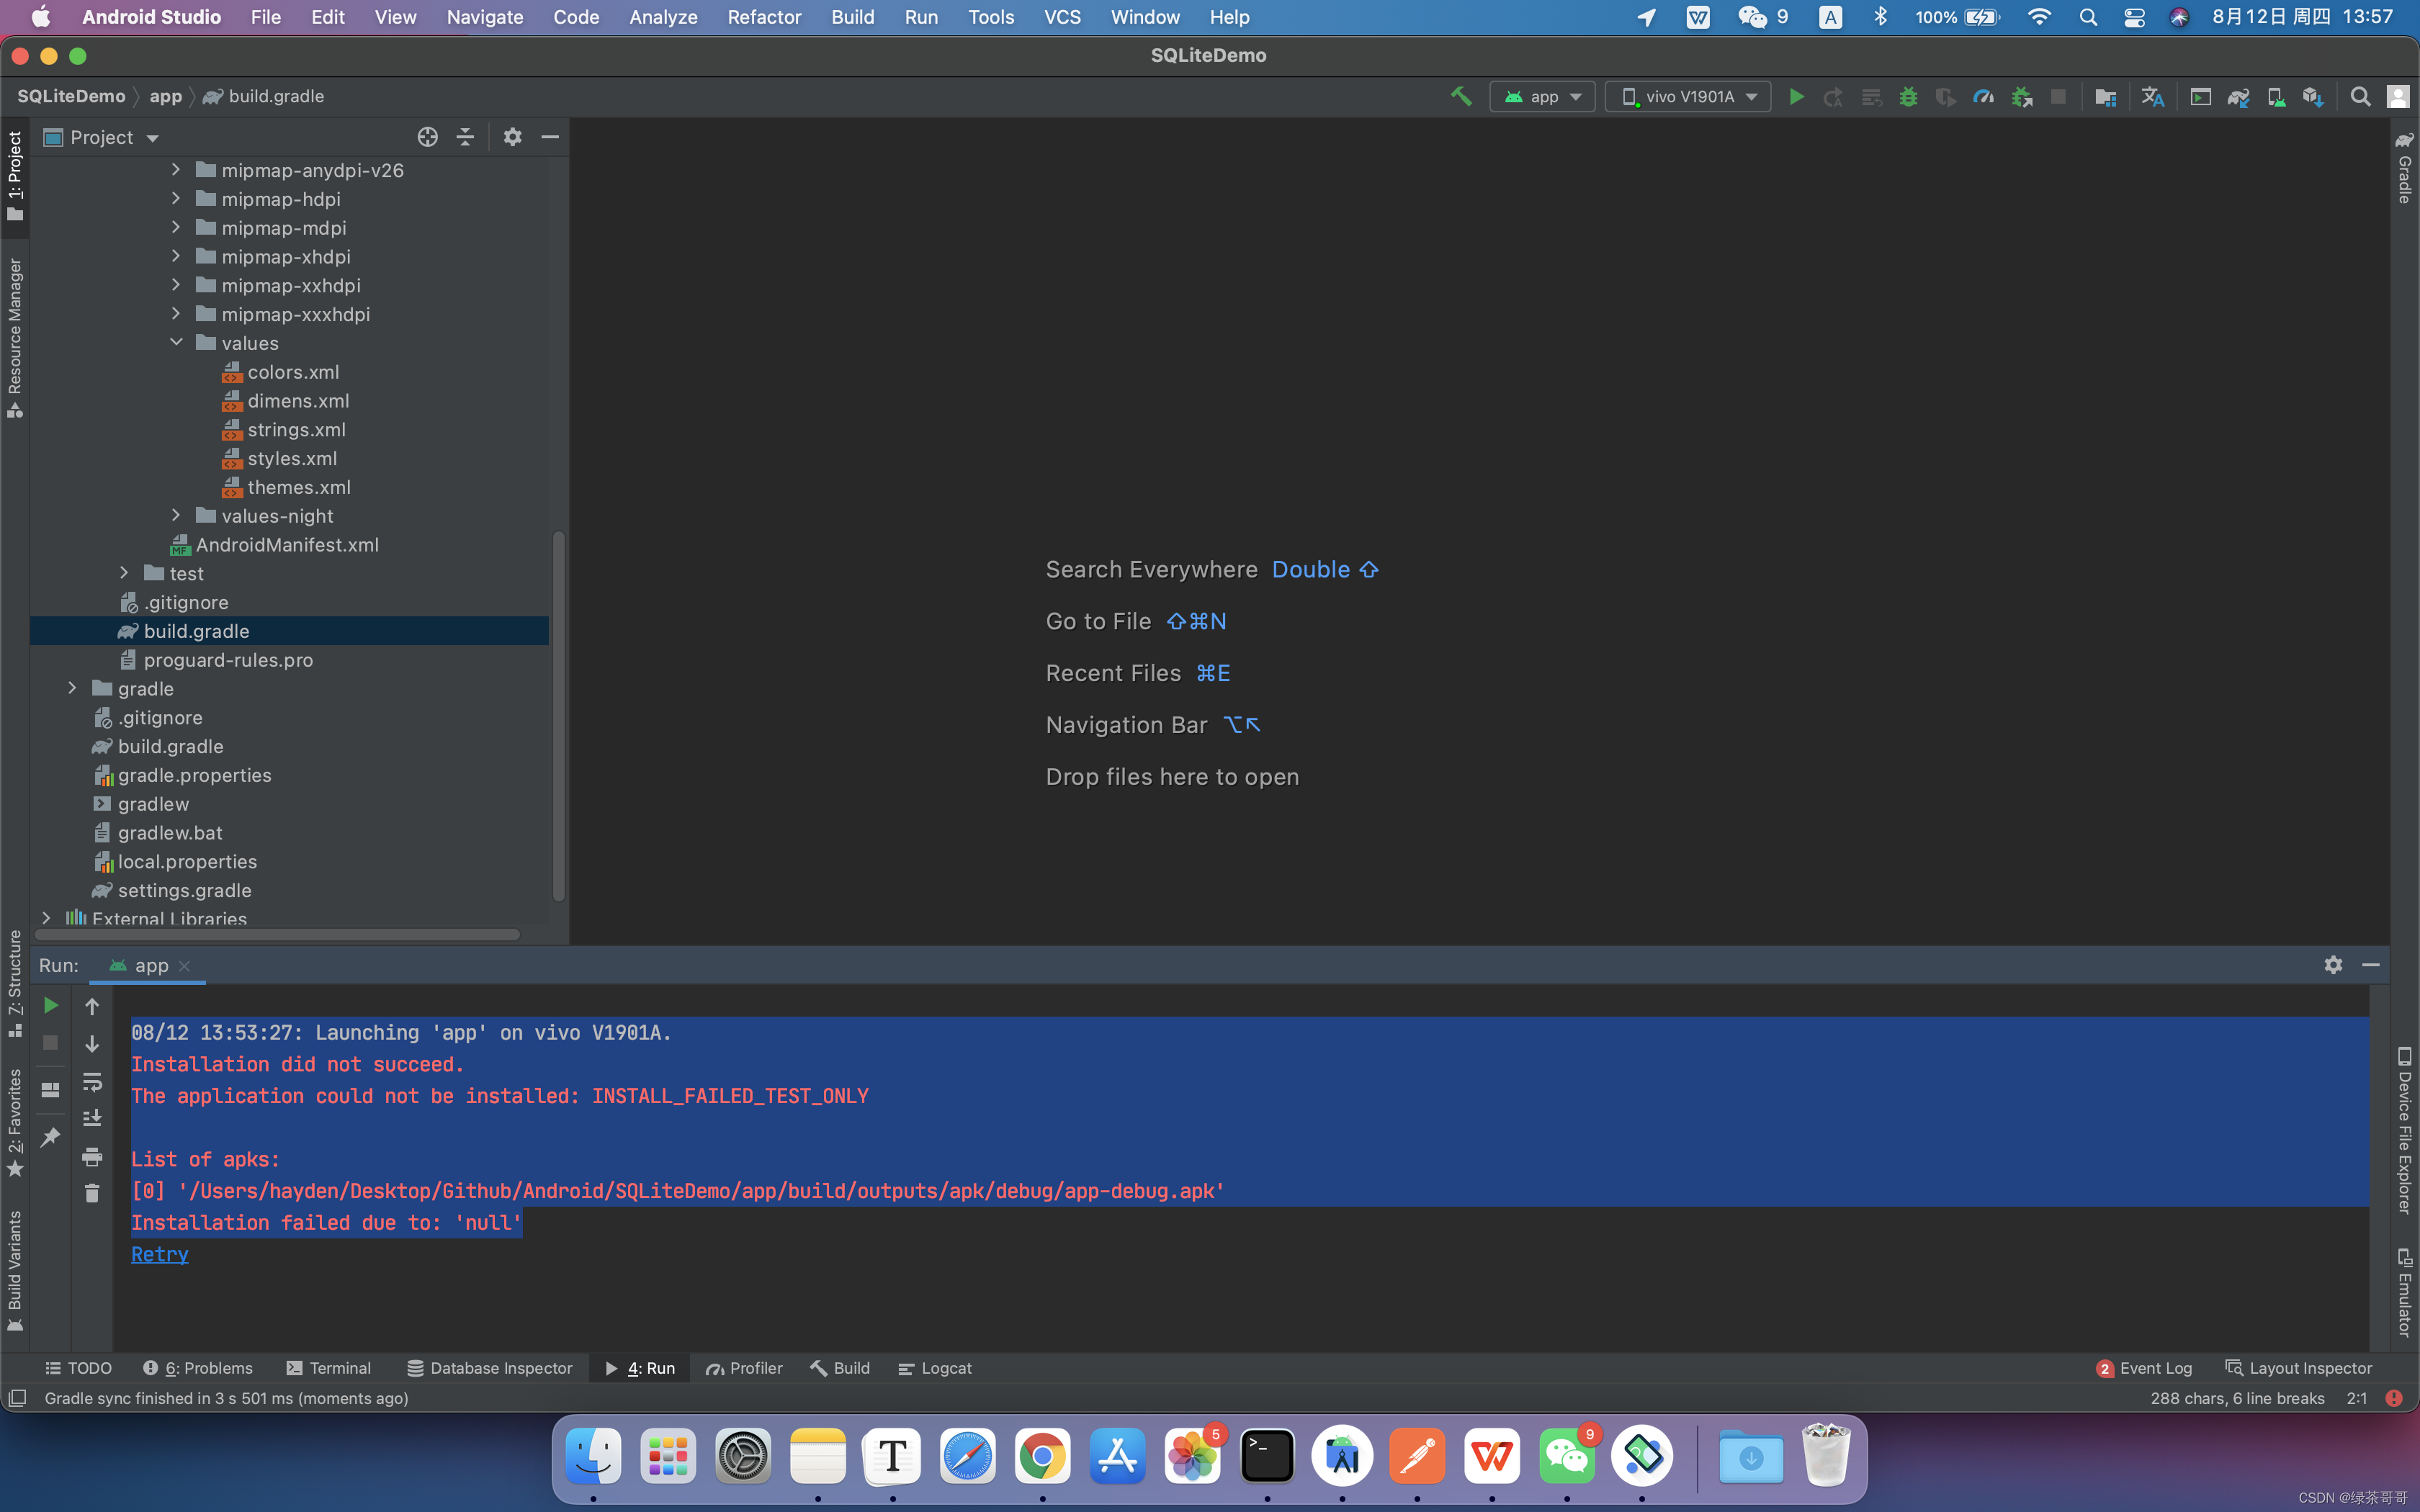Select AndroidManifest.xml in Project tree
Screen dimensions: 2420x1512
pyautogui.click(x=286, y=545)
